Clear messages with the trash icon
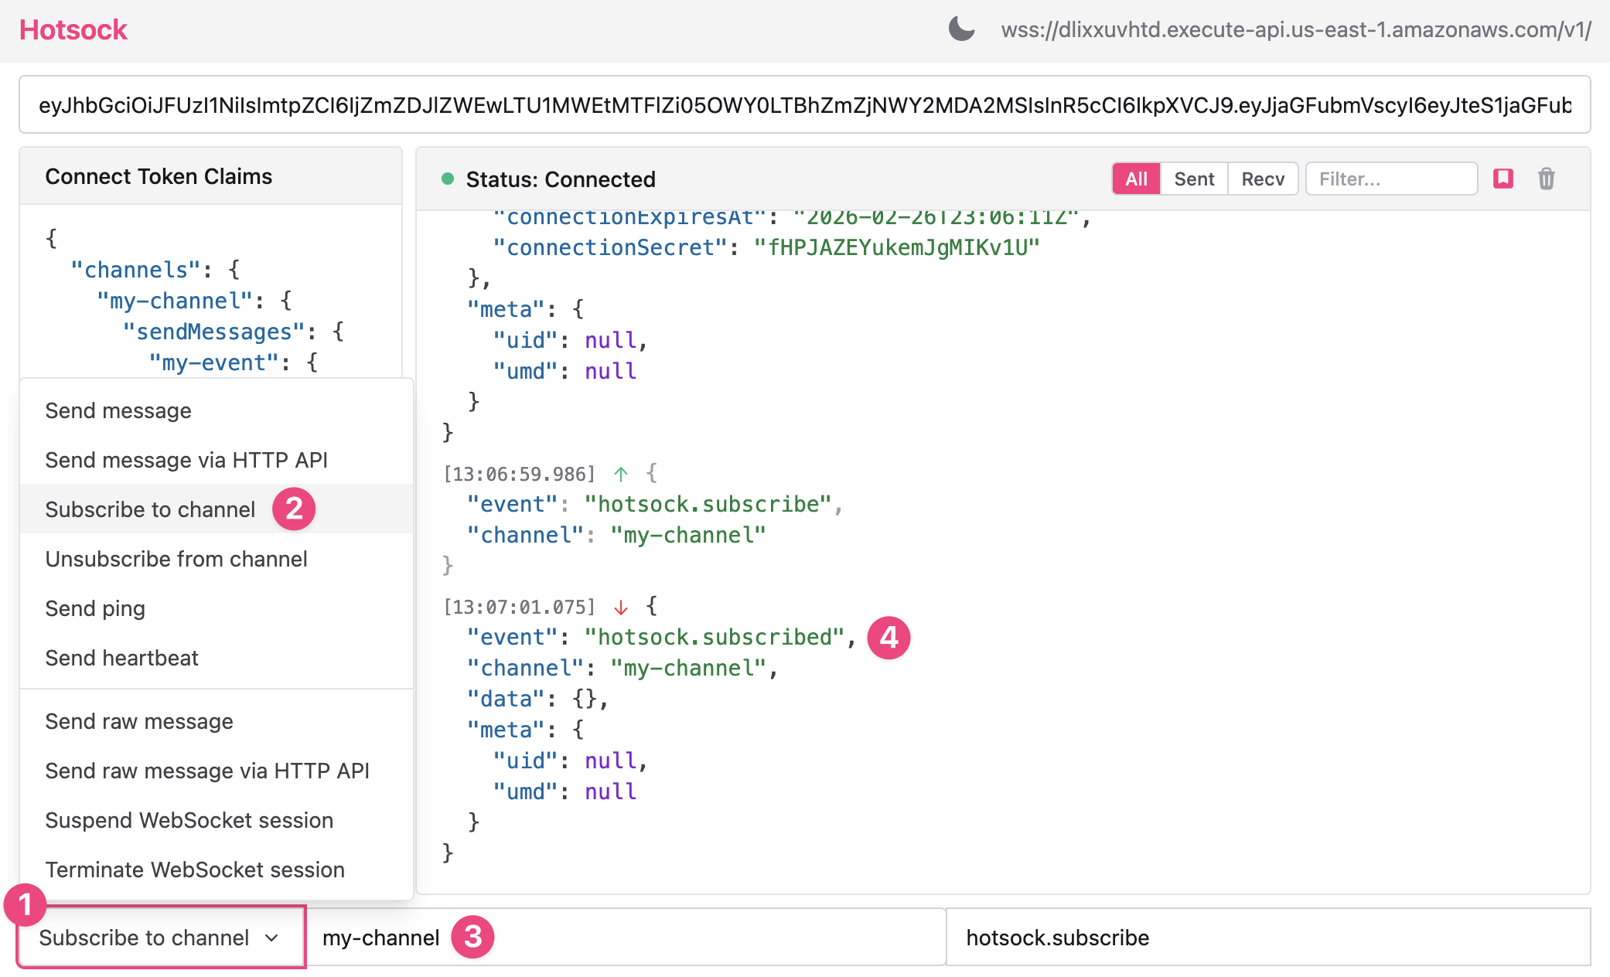The width and height of the screenshot is (1610, 977). 1547,179
